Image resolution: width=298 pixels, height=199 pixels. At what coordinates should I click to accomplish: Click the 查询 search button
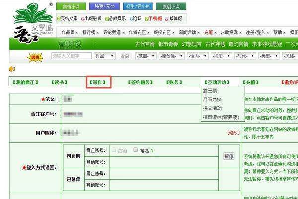(125, 56)
